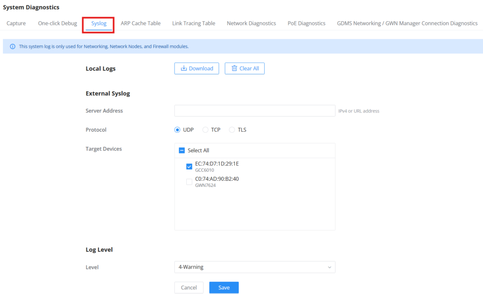Open the Log Level dropdown showing 4-Warning
This screenshot has width=483, height=294.
pyautogui.click(x=255, y=267)
